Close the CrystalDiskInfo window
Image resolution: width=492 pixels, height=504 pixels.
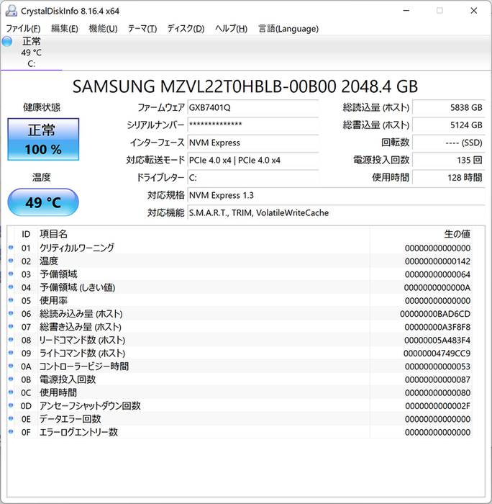click(x=474, y=11)
